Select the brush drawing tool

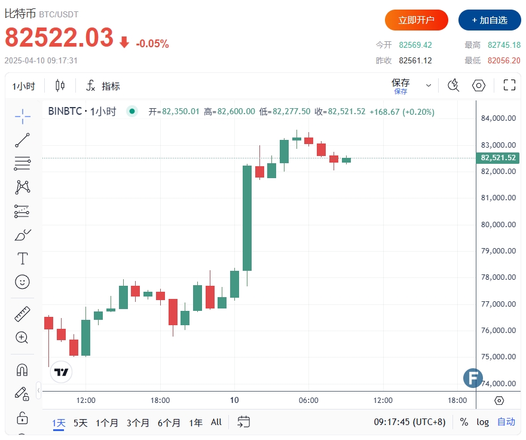point(23,235)
